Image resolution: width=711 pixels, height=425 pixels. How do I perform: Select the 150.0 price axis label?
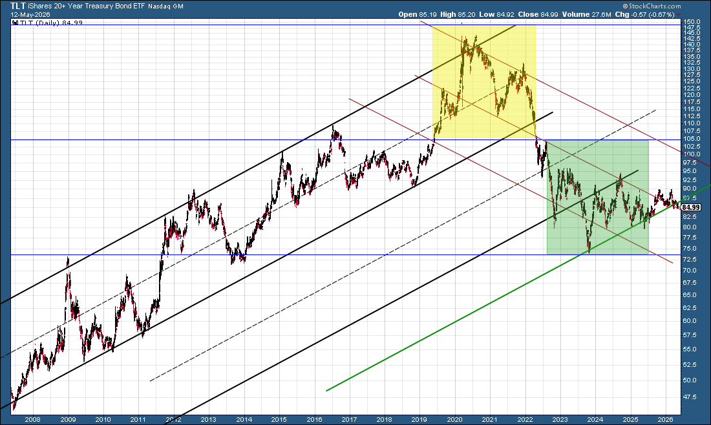tap(692, 21)
